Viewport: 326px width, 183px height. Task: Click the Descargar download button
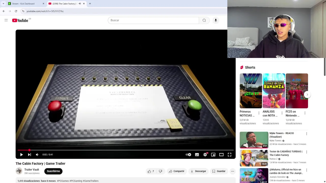(198, 171)
